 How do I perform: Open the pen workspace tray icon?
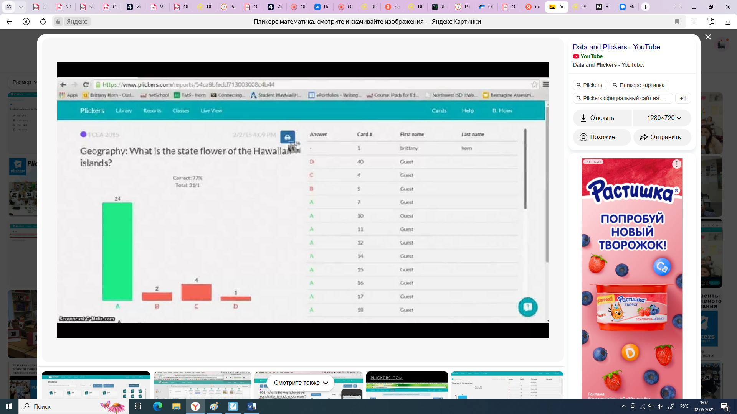pos(671,406)
